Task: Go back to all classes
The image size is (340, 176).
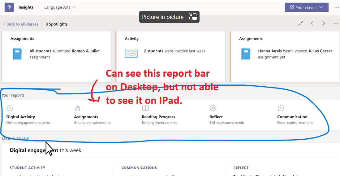Action: click(x=21, y=24)
